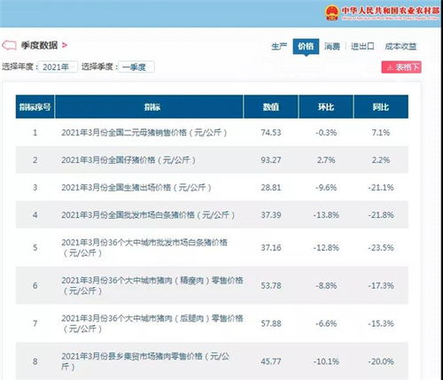Open the 选择年度 2021年 dropdown
Viewport: 443px width, 380px height.
(x=58, y=67)
